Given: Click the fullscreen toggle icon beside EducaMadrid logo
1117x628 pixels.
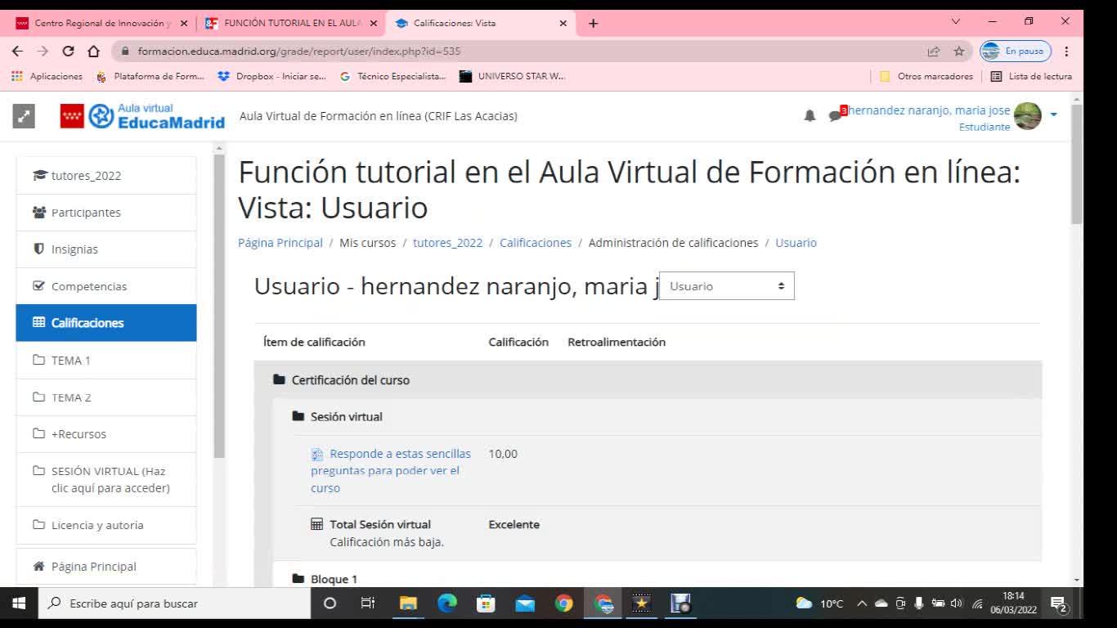Looking at the screenshot, I should pos(24,117).
